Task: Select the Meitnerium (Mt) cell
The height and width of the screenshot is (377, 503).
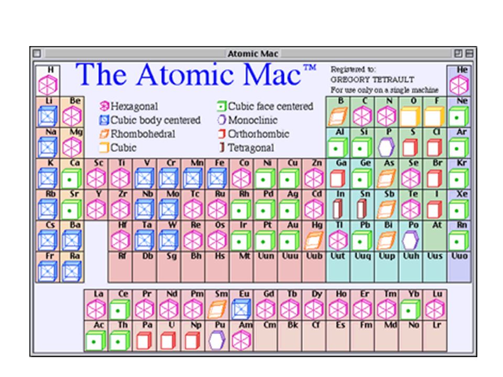Action: 241,268
